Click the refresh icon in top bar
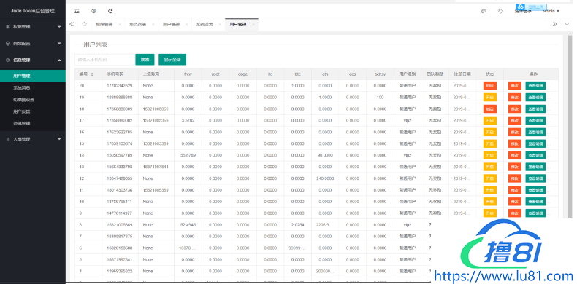 110,11
